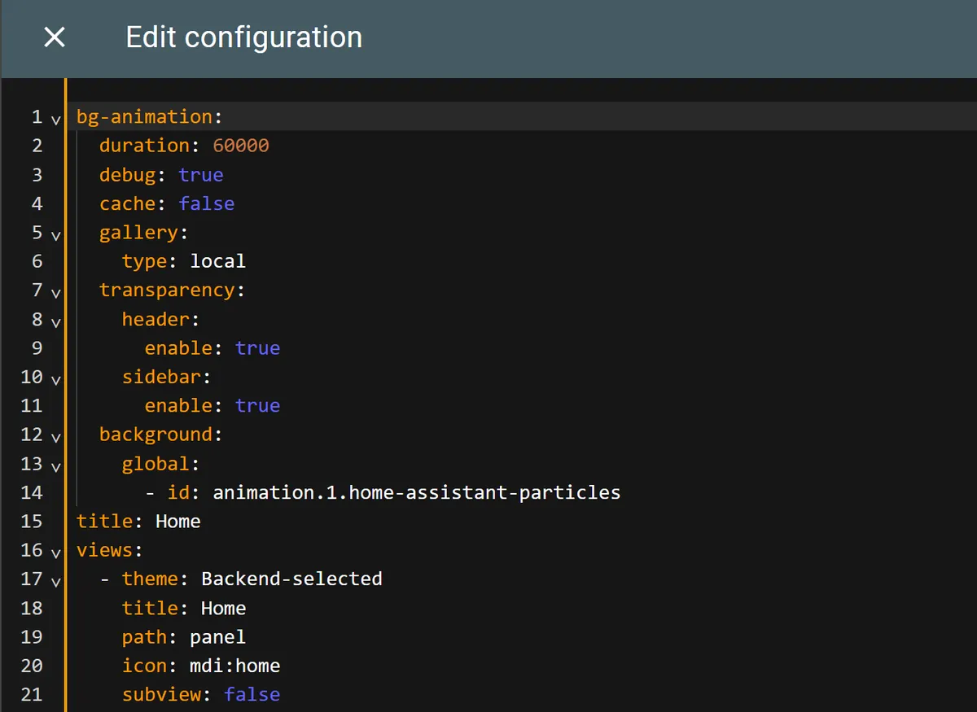Viewport: 977px width, 712px height.
Task: Click line number 21 in the gutter
Action: [32, 694]
